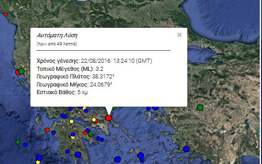
Task: Click the popup title Αυτόματη Λύση
Action: (57, 35)
